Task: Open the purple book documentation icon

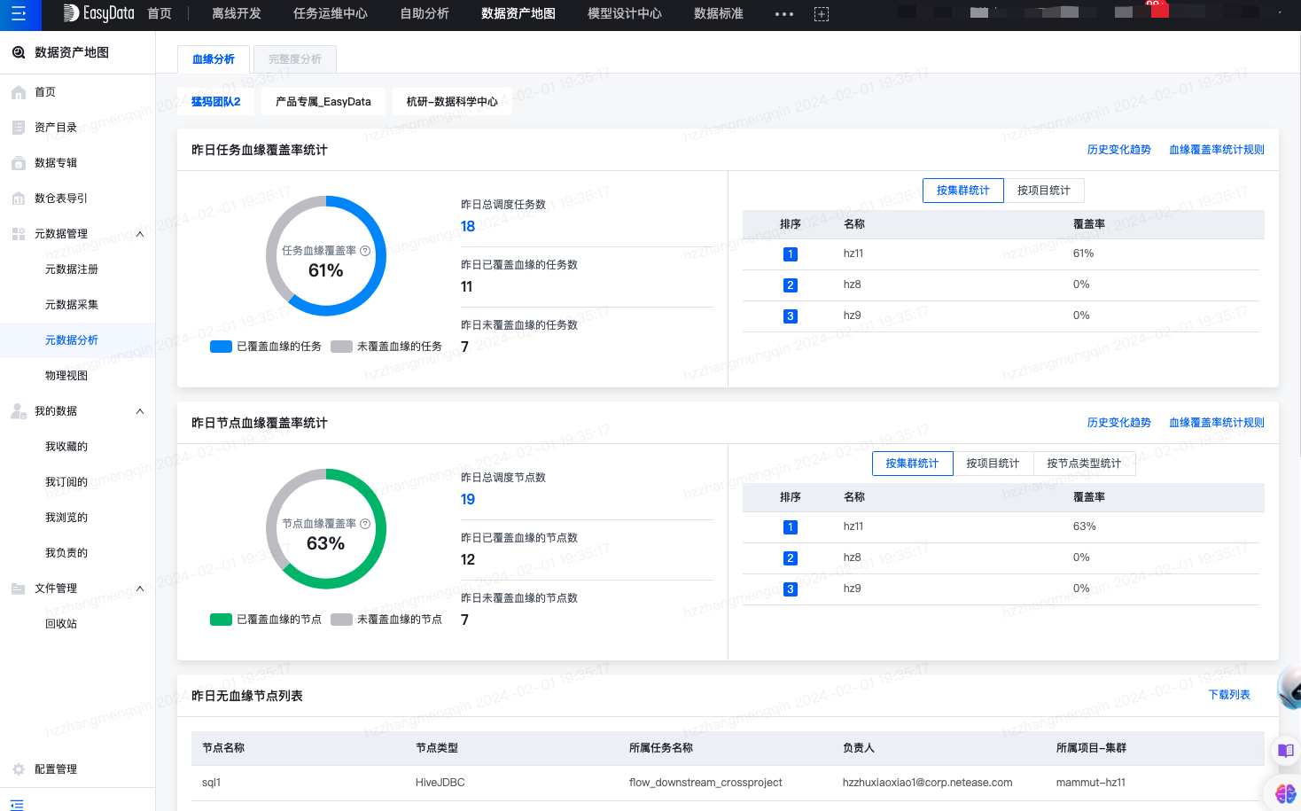Action: click(1285, 751)
